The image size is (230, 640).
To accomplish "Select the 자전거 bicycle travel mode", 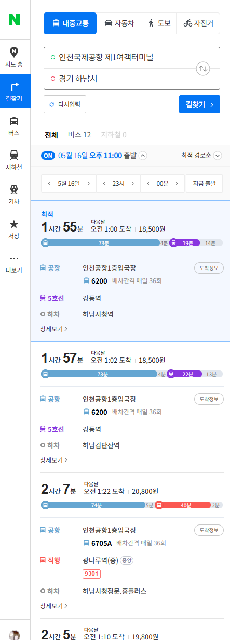I will click(198, 23).
